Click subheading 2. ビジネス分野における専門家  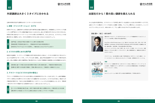[19, 52]
